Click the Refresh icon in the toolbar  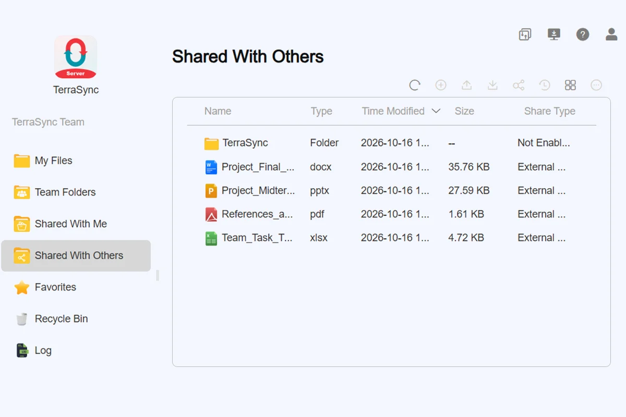click(415, 85)
